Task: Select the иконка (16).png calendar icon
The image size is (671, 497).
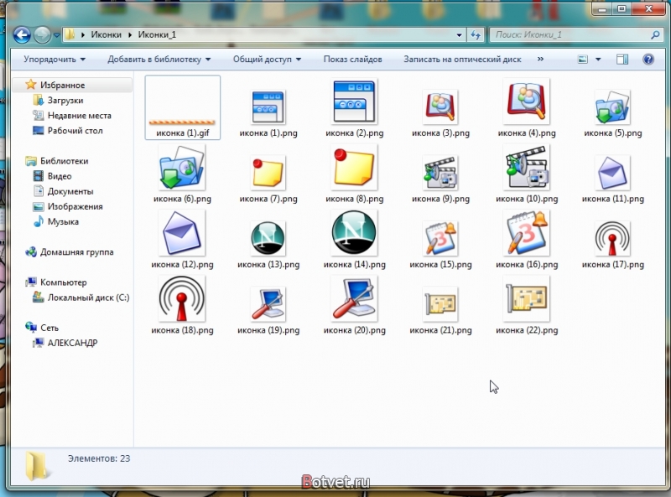Action: [x=527, y=233]
